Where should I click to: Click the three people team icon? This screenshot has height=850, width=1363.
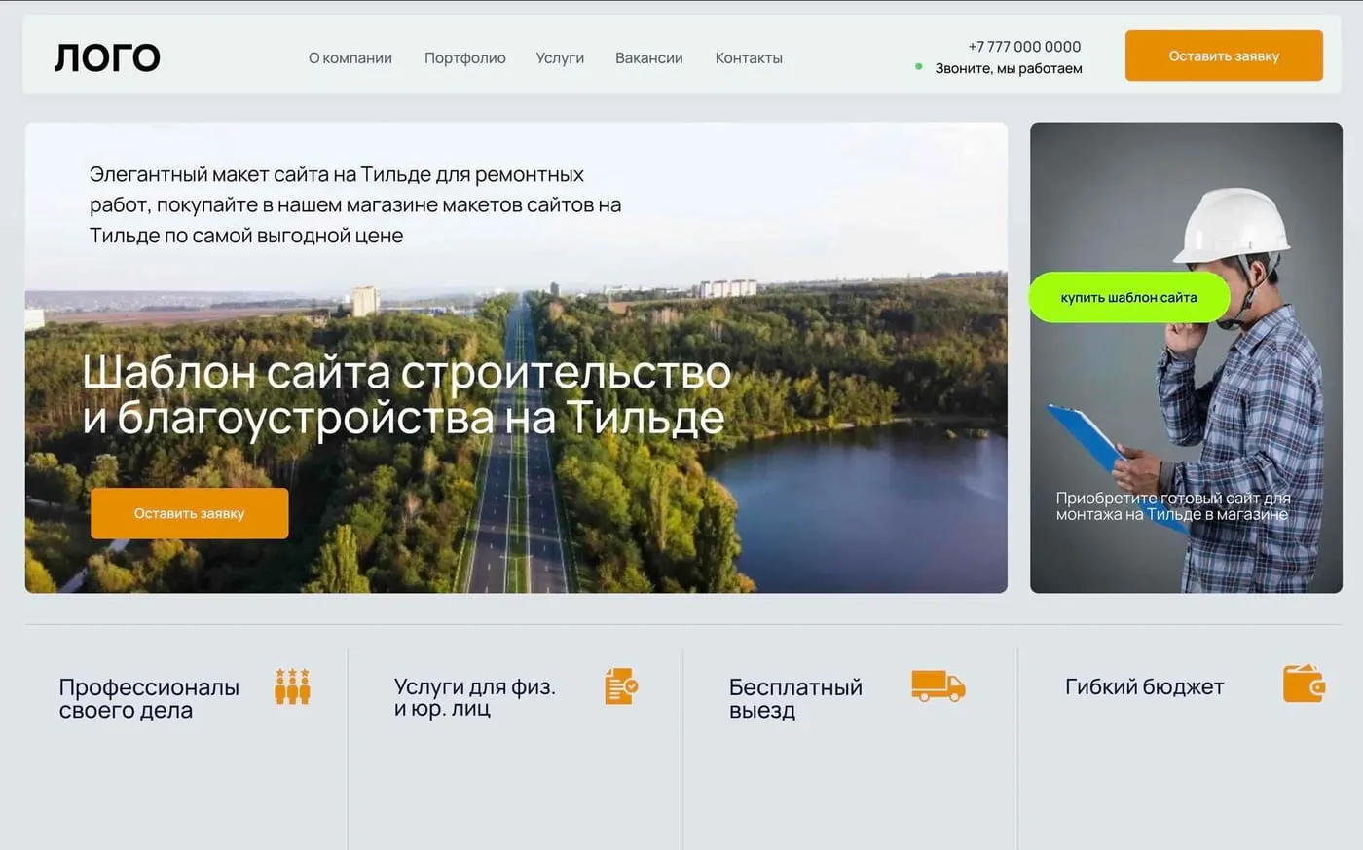[x=292, y=686]
